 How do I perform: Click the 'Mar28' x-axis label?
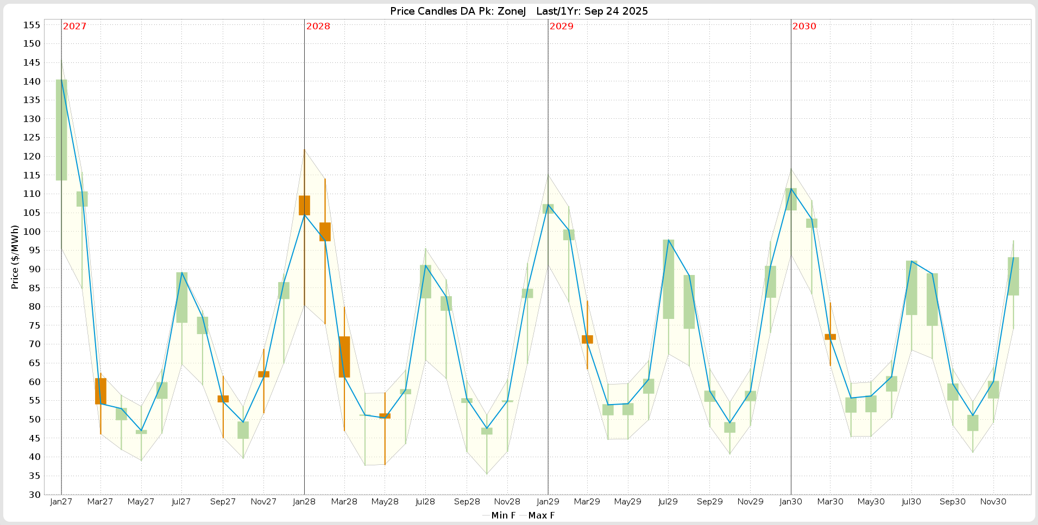point(344,502)
